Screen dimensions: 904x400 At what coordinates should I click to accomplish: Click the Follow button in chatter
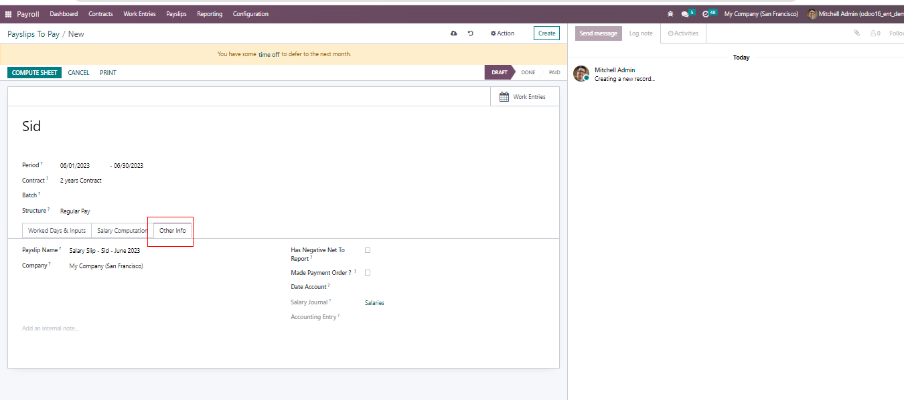pos(897,33)
